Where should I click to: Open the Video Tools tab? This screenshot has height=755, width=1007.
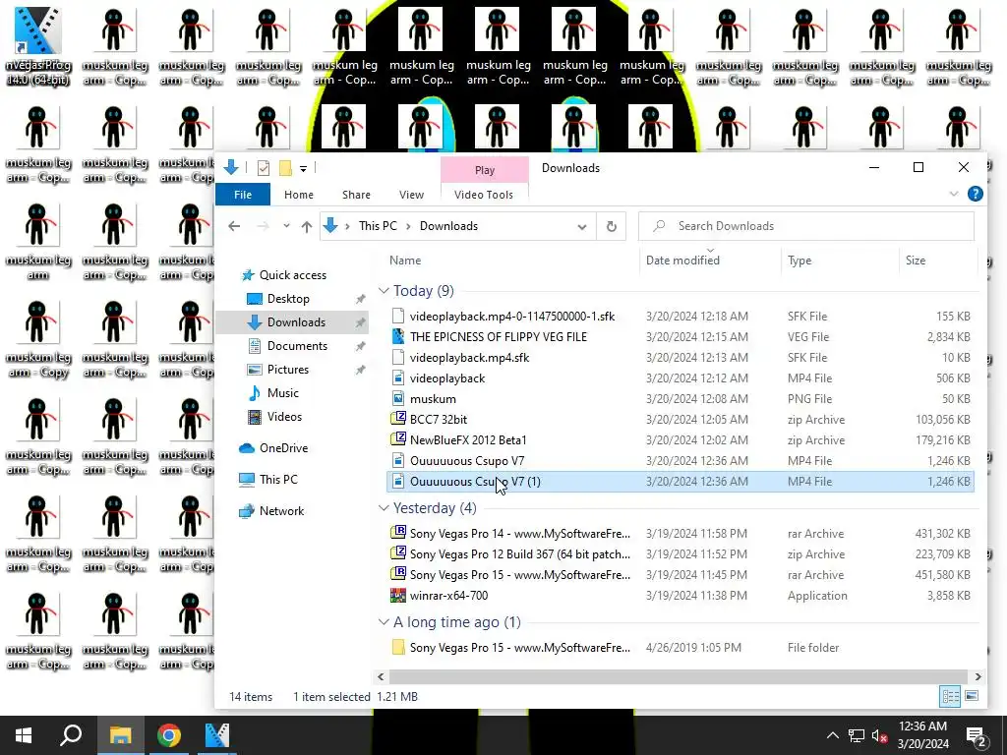point(484,195)
